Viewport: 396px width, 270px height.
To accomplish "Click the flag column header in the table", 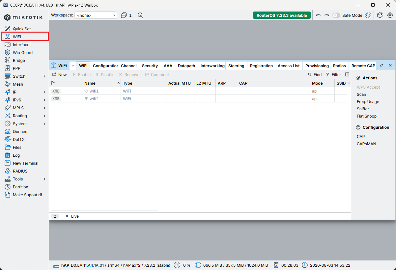I will (66, 83).
